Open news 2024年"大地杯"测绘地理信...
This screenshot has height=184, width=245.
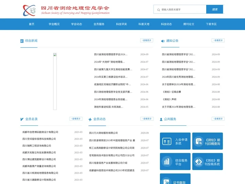coord(109,62)
